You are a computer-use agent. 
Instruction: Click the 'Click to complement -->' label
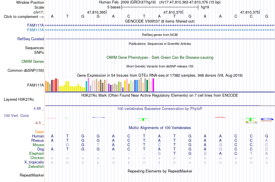pyautogui.click(x=24, y=17)
